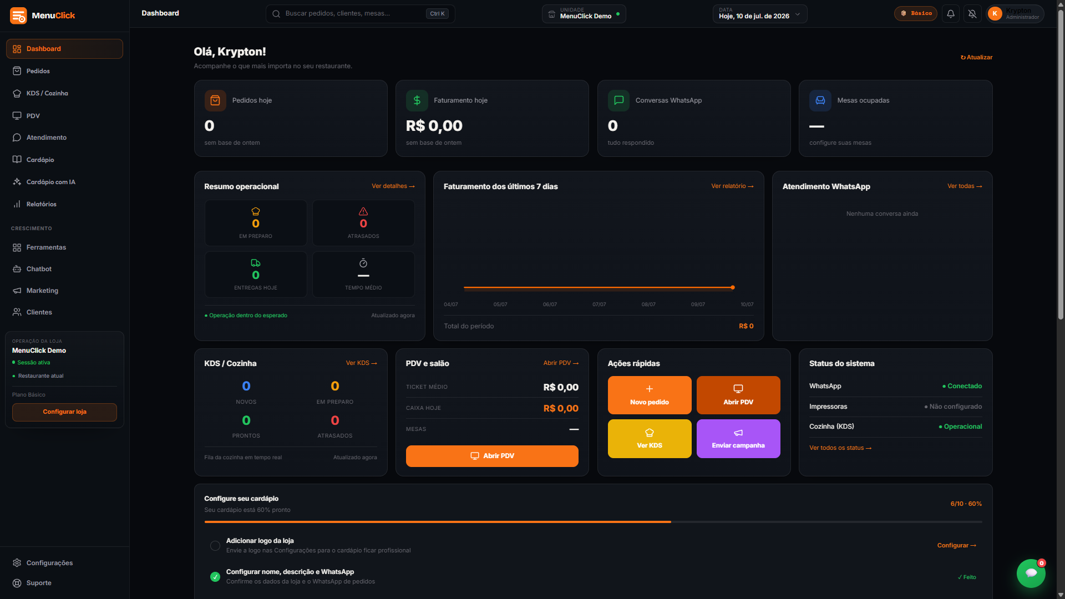Click Atualizar to refresh dashboard

(x=976, y=57)
